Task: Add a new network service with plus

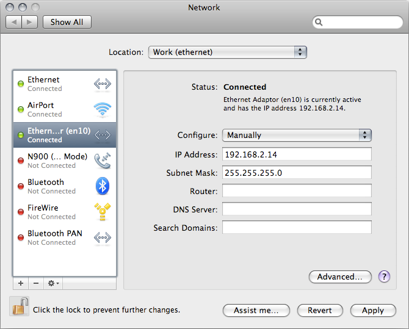Action: click(21, 284)
